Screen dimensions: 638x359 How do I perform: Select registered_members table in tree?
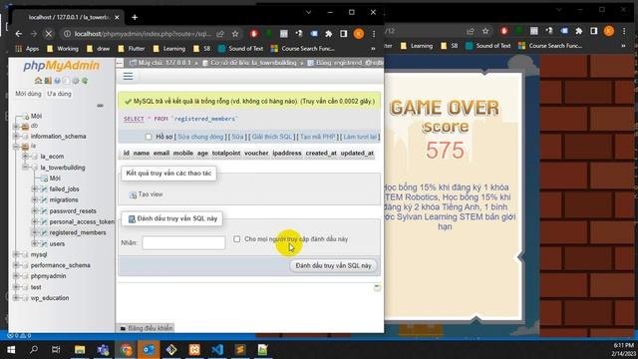pos(78,232)
